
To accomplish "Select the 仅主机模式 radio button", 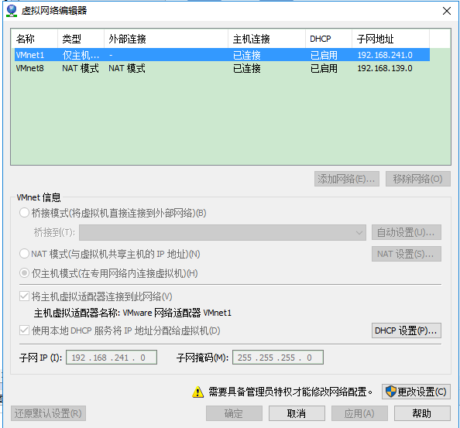I will pos(24,273).
